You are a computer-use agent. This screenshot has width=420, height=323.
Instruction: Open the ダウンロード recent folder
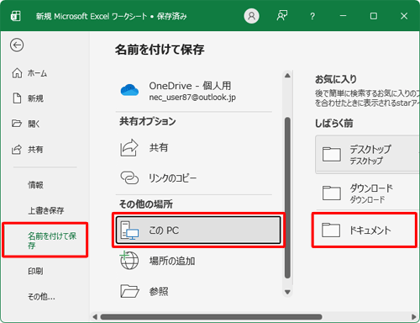pos(368,193)
